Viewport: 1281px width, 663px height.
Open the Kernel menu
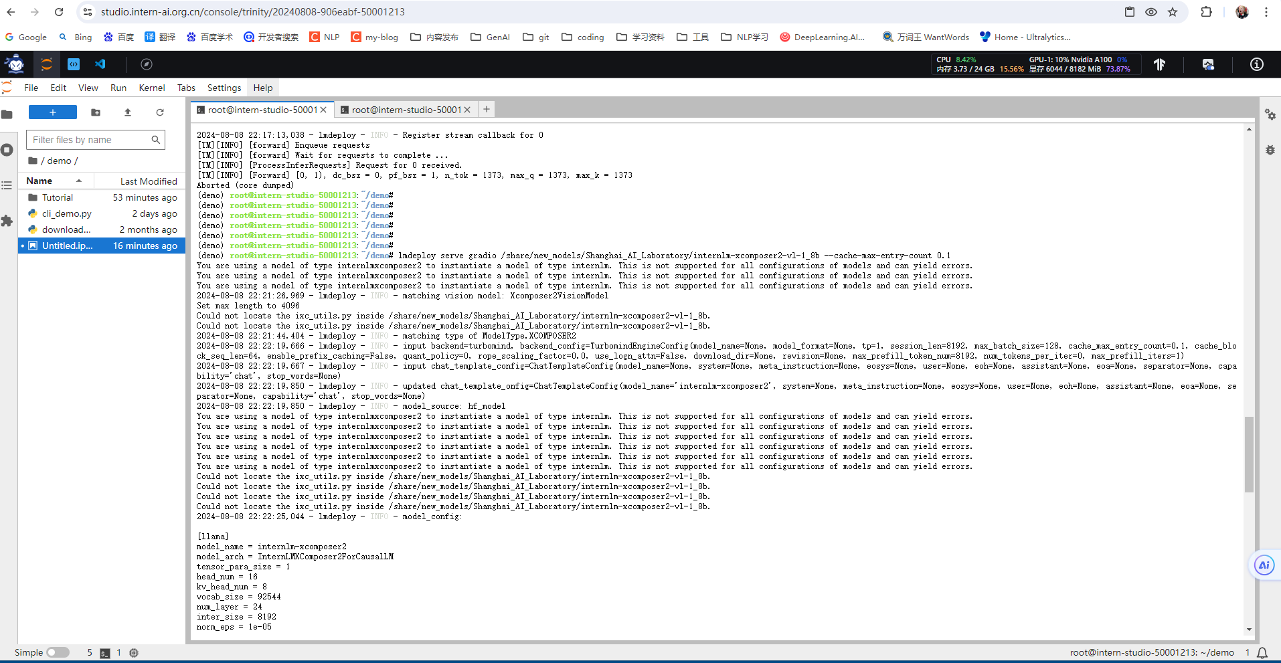[152, 88]
